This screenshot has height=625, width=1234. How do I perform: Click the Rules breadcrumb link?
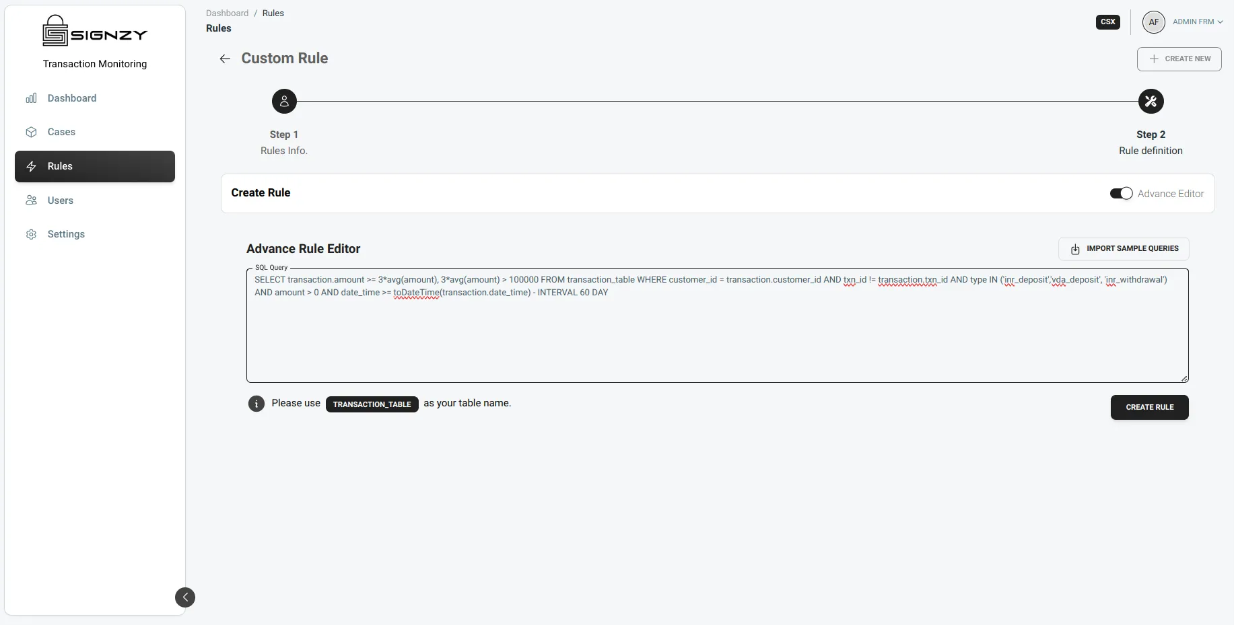273,13
